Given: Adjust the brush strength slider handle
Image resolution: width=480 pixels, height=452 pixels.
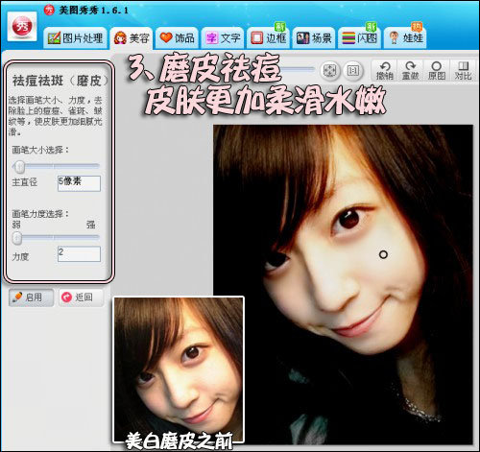Looking at the screenshot, I should (x=17, y=238).
